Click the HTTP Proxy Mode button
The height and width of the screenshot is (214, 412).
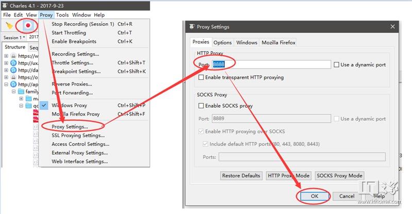tap(288, 175)
